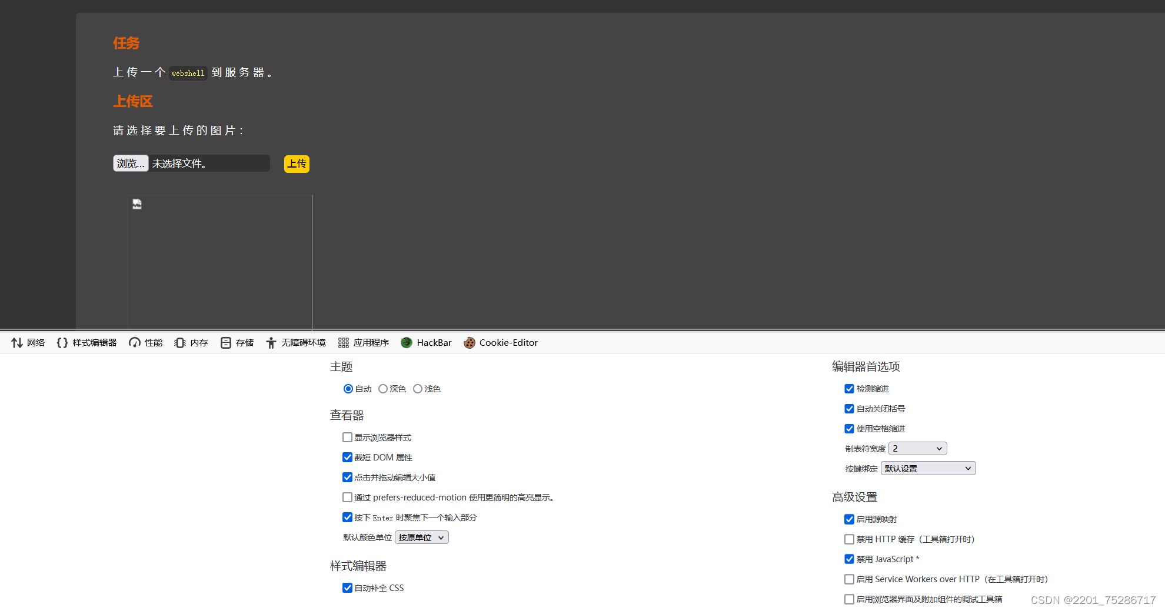Switch to the 样式编辑器 tab label

point(95,343)
